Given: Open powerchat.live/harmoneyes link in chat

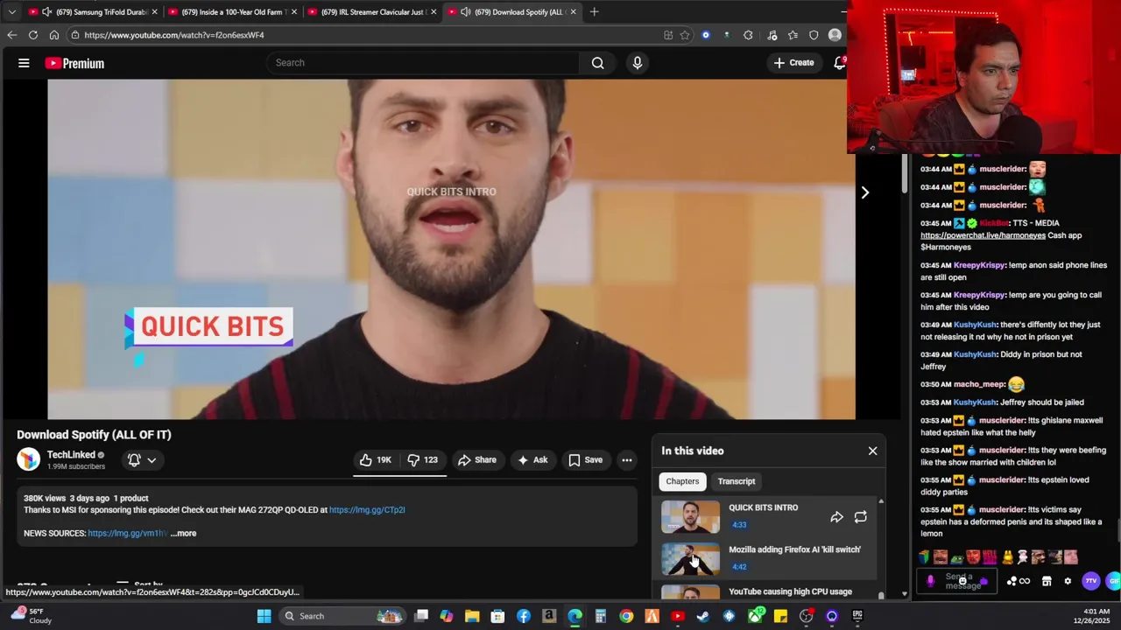Looking at the screenshot, I should [983, 235].
